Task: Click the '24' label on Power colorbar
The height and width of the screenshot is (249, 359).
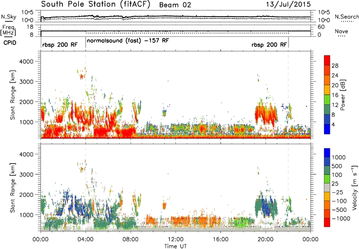Action: click(x=335, y=76)
